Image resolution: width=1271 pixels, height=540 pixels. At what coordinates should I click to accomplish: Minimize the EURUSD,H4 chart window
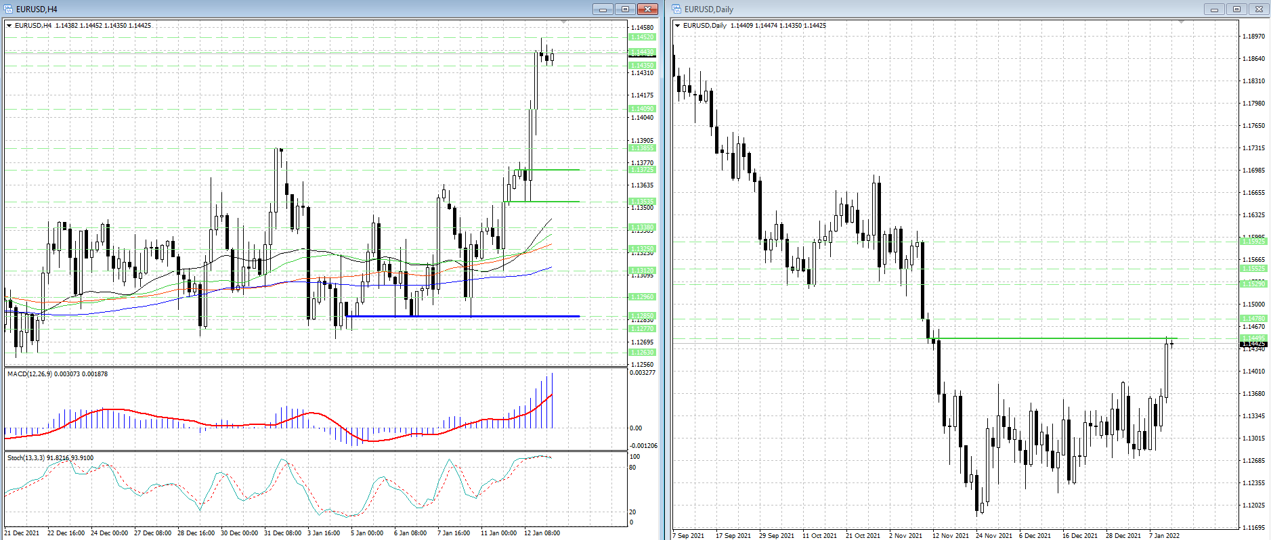click(x=603, y=9)
